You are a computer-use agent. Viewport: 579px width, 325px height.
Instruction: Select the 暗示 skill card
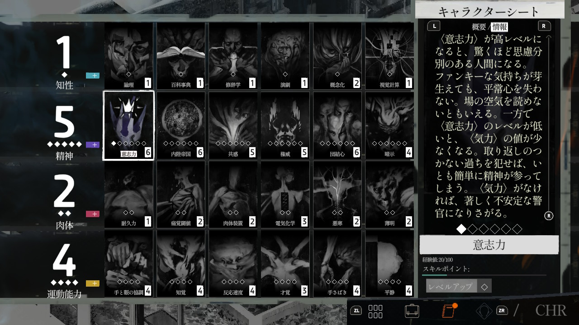tap(389, 125)
